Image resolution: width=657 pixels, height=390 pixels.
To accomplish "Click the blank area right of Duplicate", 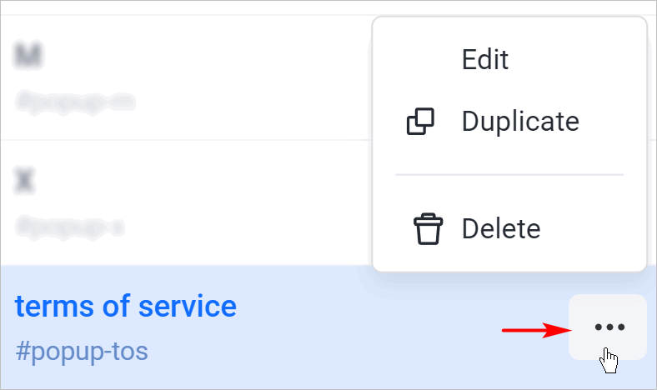I will 613,122.
